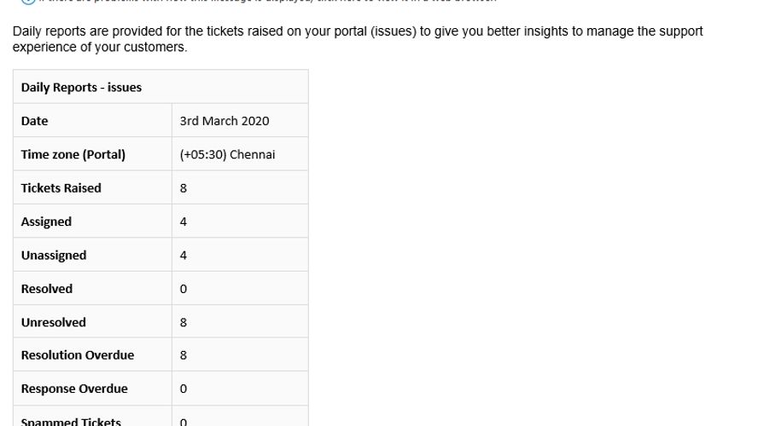
Task: Select the Resolution Overdue count value
Action: click(x=184, y=355)
